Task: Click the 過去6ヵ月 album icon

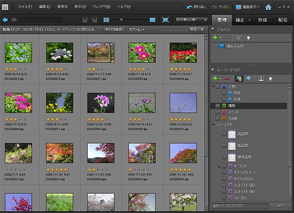Action: [x=221, y=46]
